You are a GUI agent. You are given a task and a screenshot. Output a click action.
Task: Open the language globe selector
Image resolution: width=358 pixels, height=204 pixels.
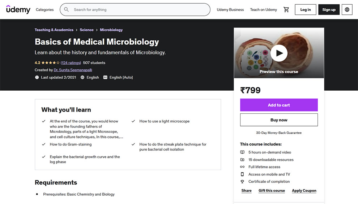[347, 10]
